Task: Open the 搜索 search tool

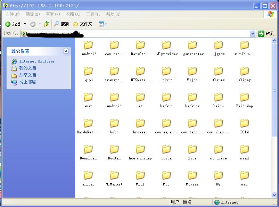Action: click(61, 24)
